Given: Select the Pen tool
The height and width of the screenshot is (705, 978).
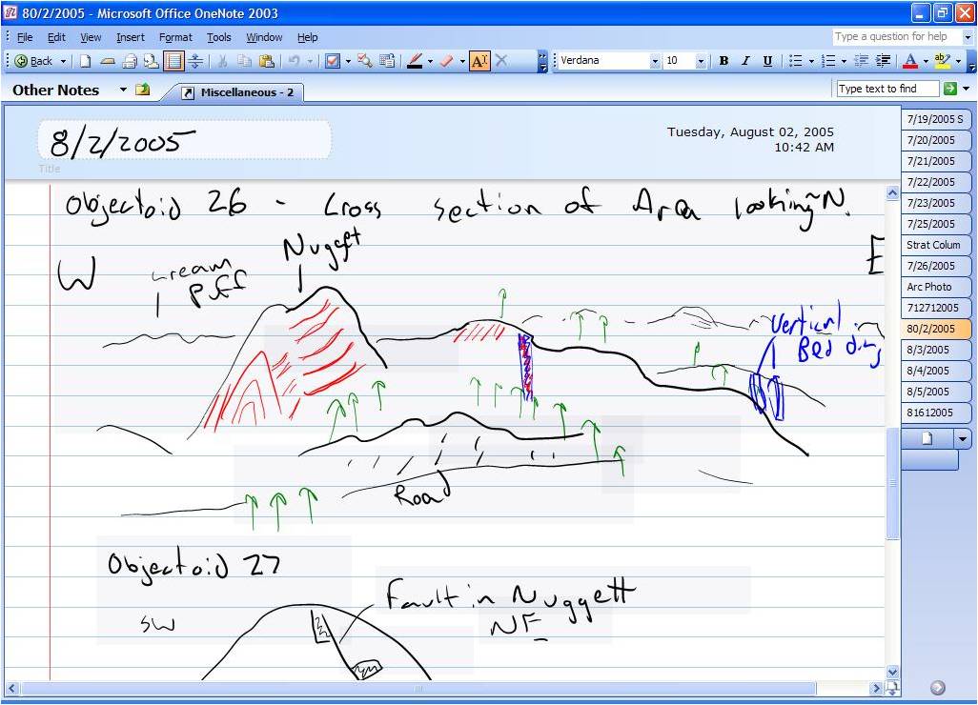Looking at the screenshot, I should 416,61.
